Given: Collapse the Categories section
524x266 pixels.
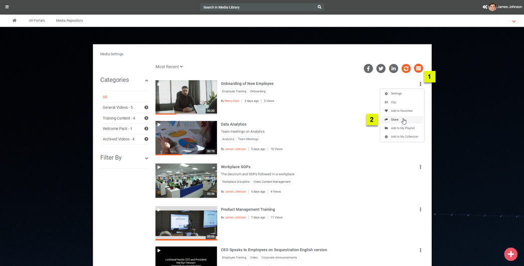Looking at the screenshot, I should (146, 80).
